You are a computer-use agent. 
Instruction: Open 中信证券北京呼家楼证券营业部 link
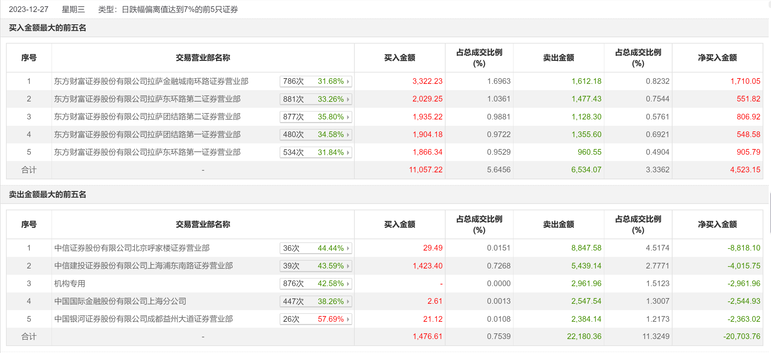132,248
